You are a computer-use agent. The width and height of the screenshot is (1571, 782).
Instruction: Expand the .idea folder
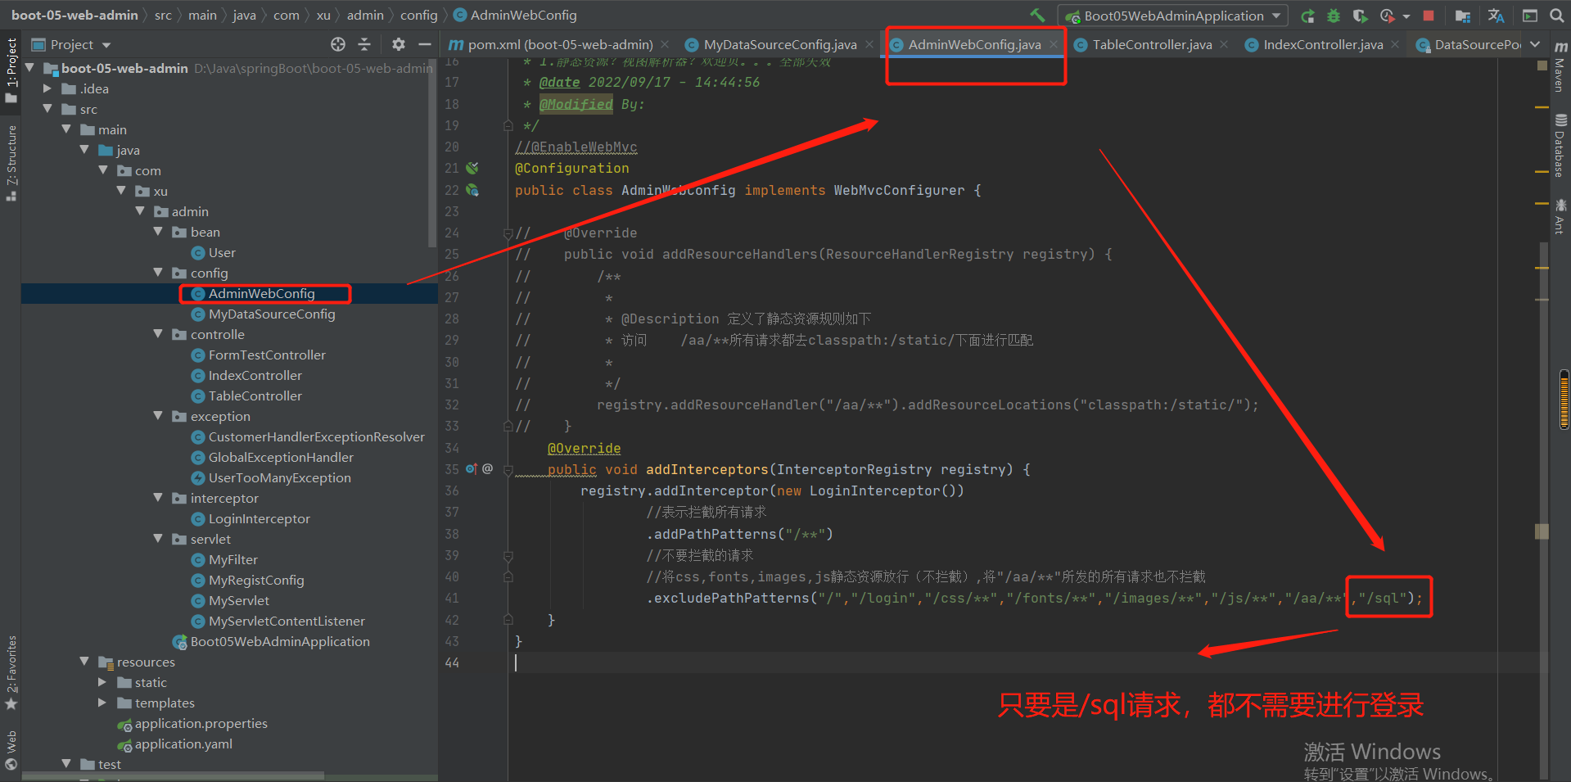click(47, 88)
